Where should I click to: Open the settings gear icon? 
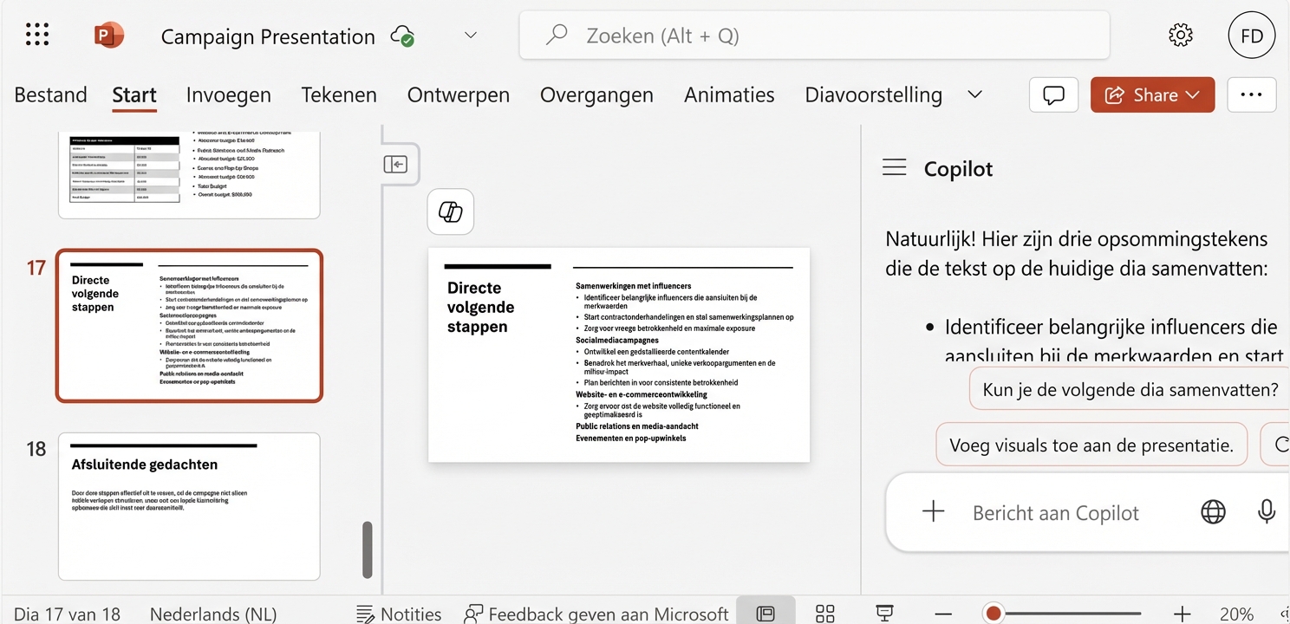click(x=1180, y=35)
